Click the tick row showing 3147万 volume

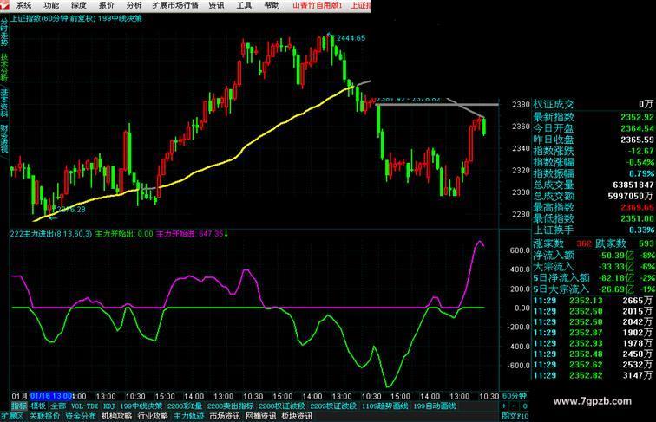coord(593,375)
